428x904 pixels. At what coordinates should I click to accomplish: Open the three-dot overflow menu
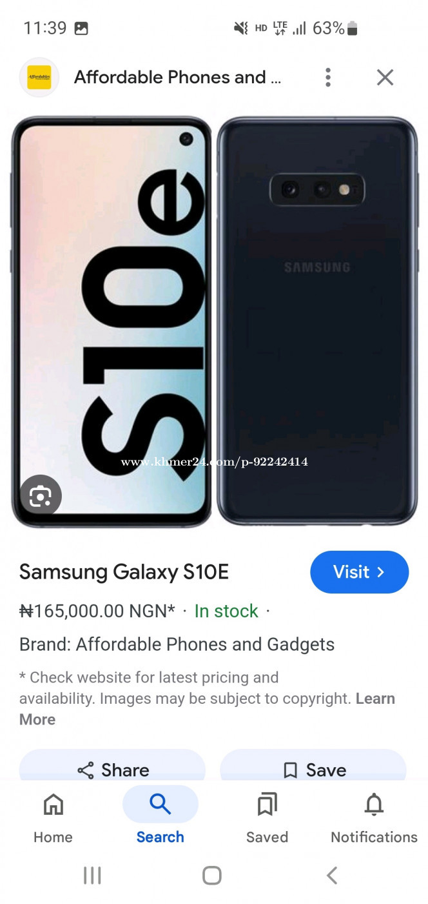[328, 77]
